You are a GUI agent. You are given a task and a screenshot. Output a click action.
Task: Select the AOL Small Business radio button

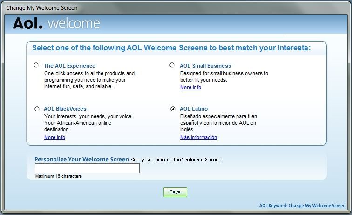coord(172,65)
